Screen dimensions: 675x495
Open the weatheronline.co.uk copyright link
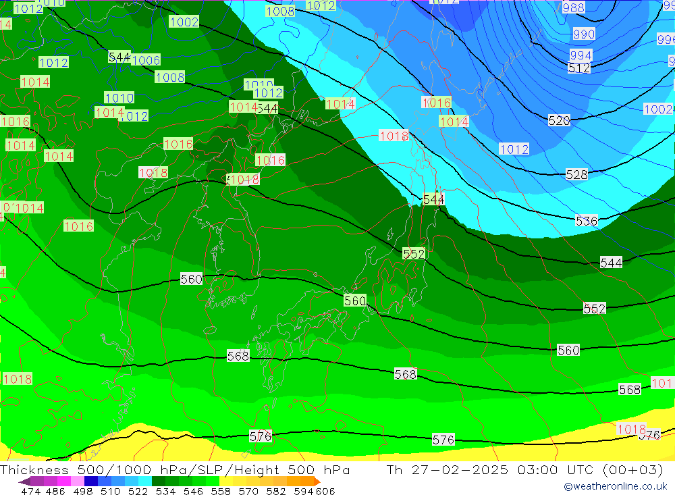click(x=615, y=486)
